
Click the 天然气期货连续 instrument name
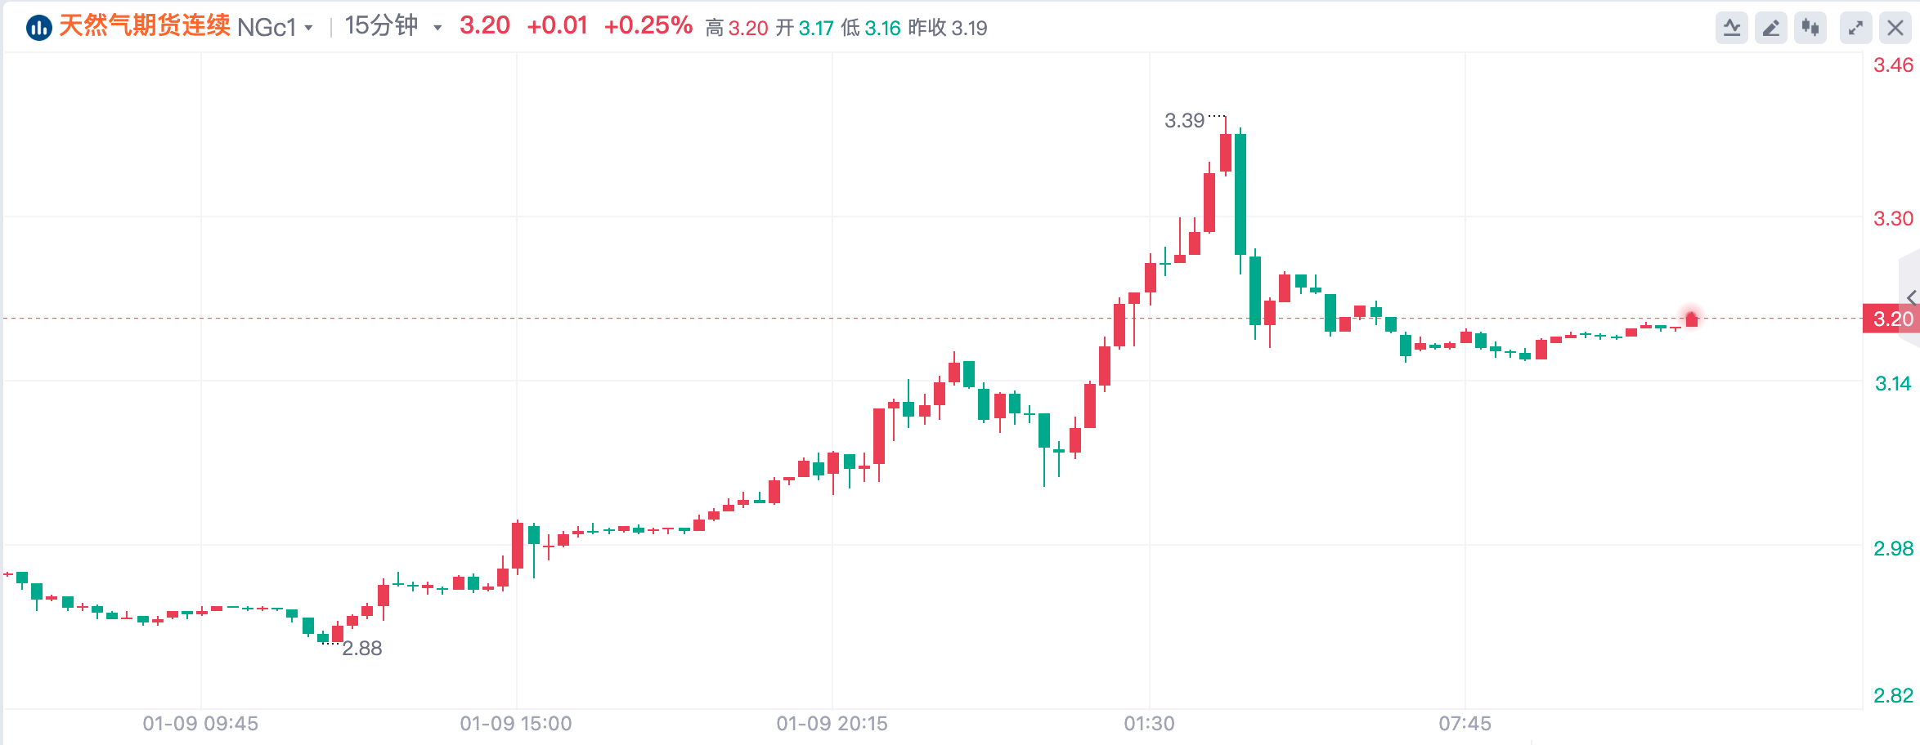pos(144,26)
